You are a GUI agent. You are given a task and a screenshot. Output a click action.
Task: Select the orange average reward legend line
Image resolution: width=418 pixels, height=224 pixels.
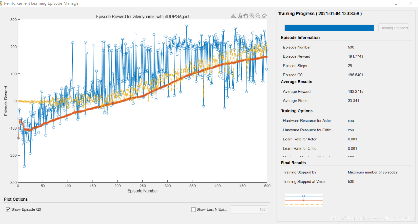pyautogui.click(x=304, y=200)
